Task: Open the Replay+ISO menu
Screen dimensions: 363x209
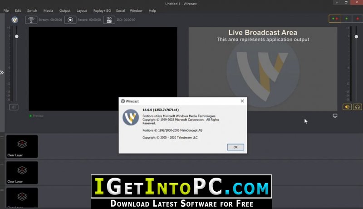Action: pos(102,10)
